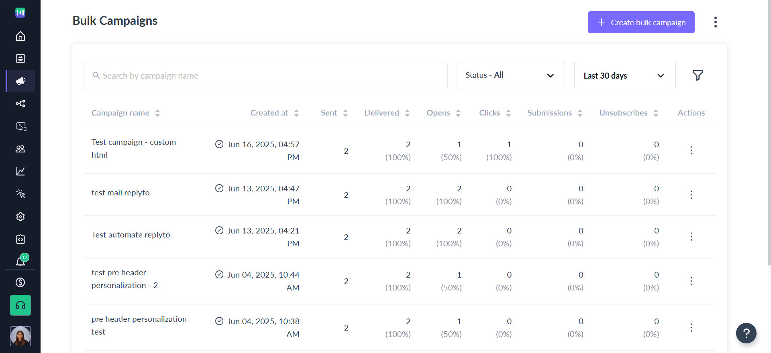This screenshot has height=353, width=771.
Task: Focus the Search by campaign name field
Action: coord(265,75)
